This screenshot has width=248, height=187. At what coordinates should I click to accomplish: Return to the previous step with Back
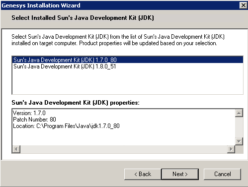pyautogui.click(x=143, y=174)
